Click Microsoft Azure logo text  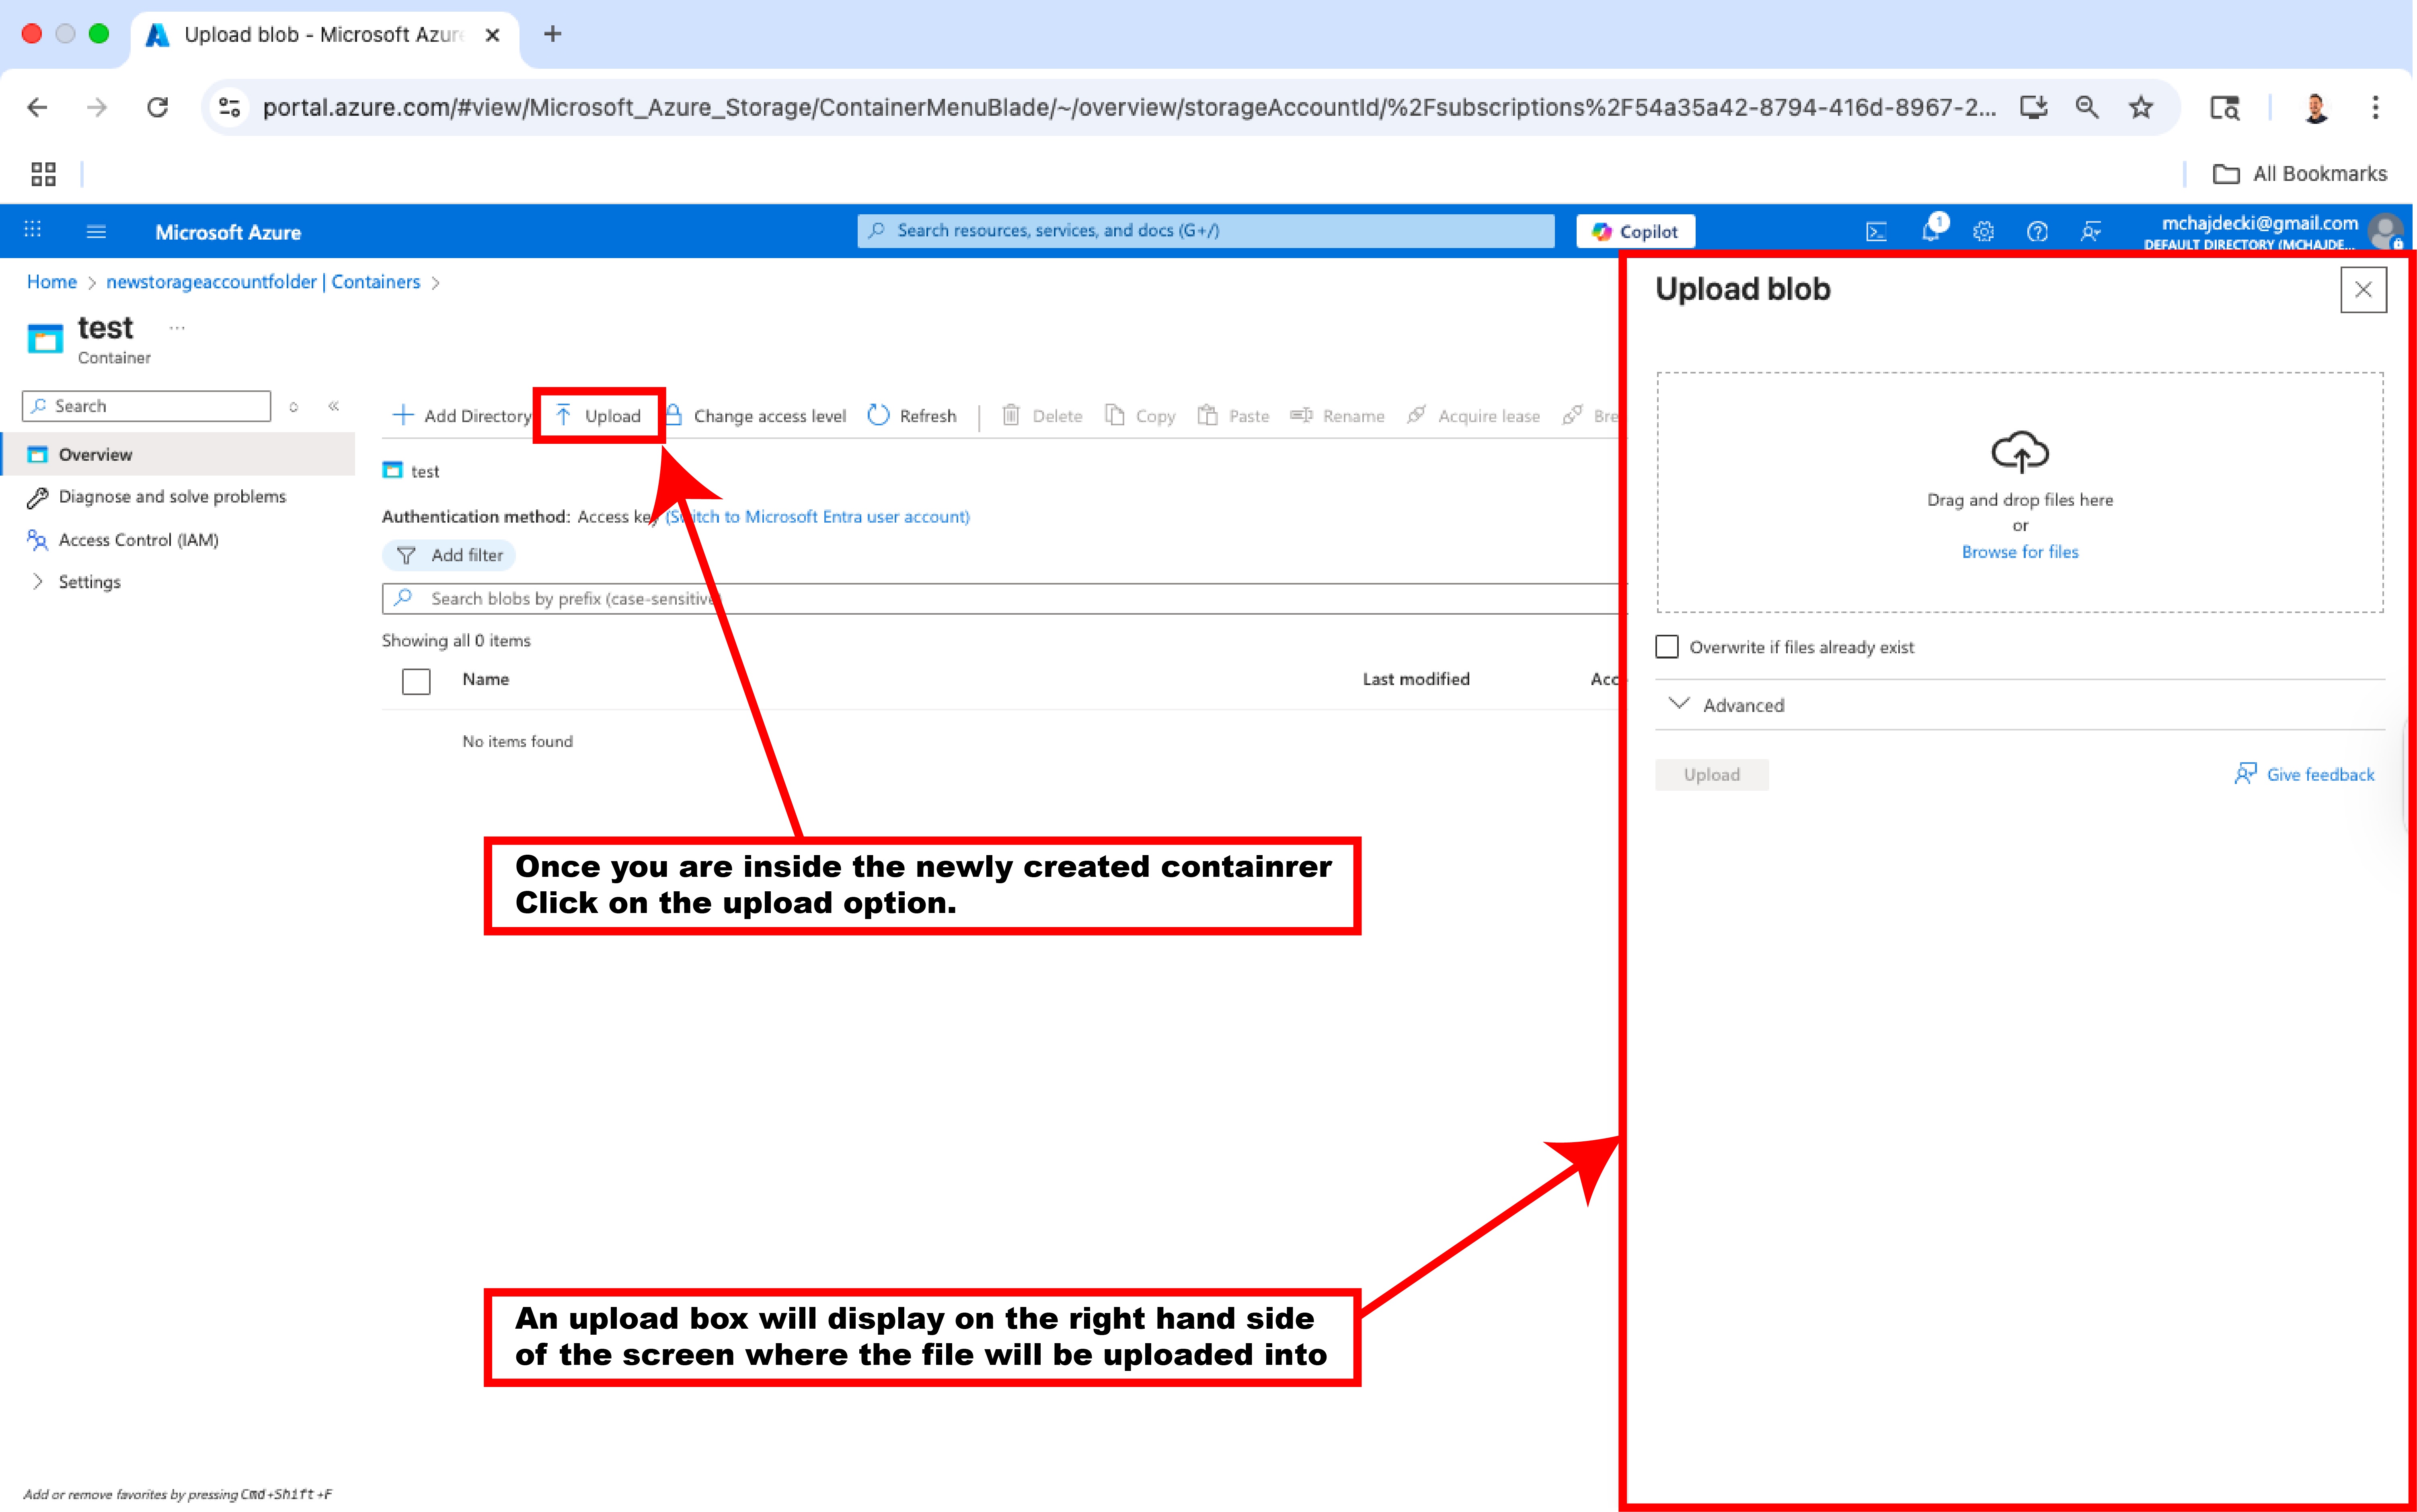point(228,232)
